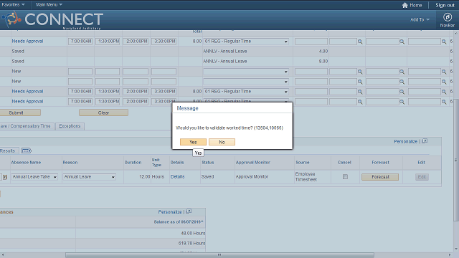Open popup icon beside Personalize in balances grid
Image resolution: width=459 pixels, height=258 pixels.
point(189,211)
